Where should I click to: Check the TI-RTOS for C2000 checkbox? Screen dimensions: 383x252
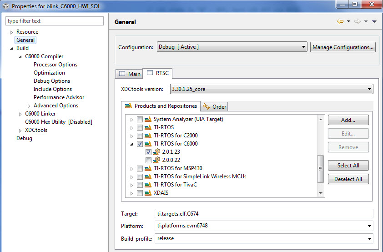click(x=140, y=136)
